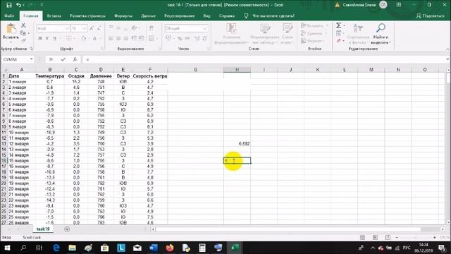
Task: Click the horizontal scrollbar track
Action: 297,229
